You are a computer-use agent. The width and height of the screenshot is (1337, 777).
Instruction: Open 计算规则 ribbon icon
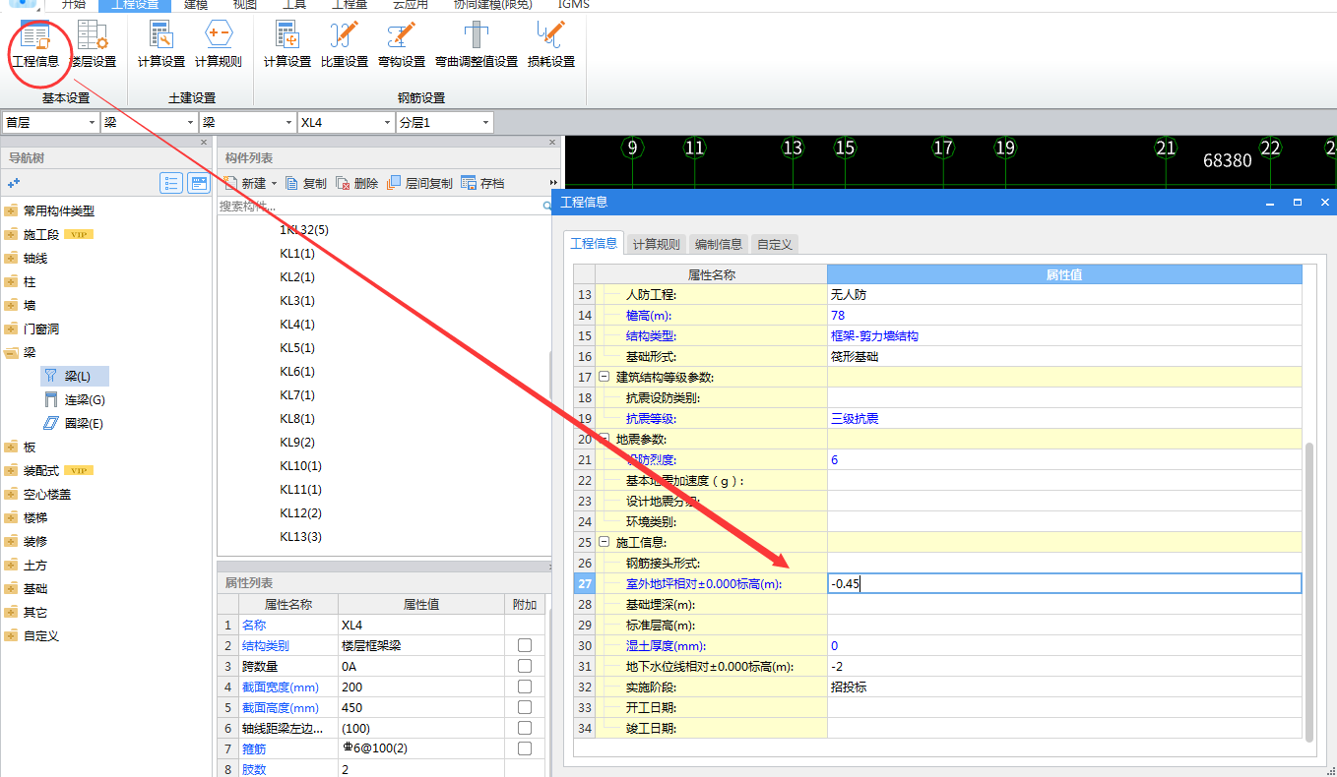point(218,44)
